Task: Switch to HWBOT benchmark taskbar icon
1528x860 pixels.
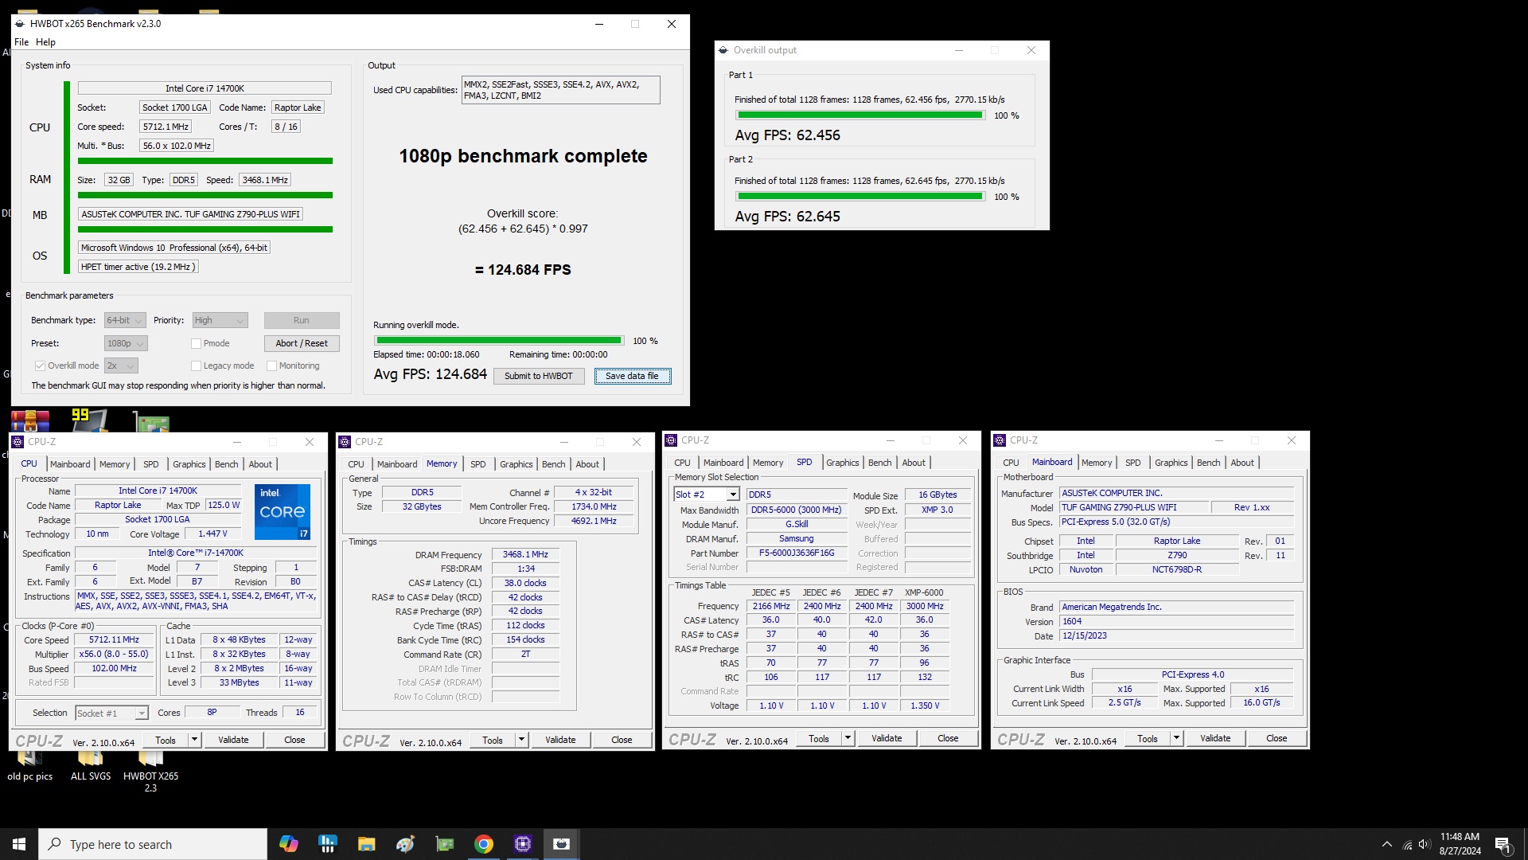Action: (562, 844)
